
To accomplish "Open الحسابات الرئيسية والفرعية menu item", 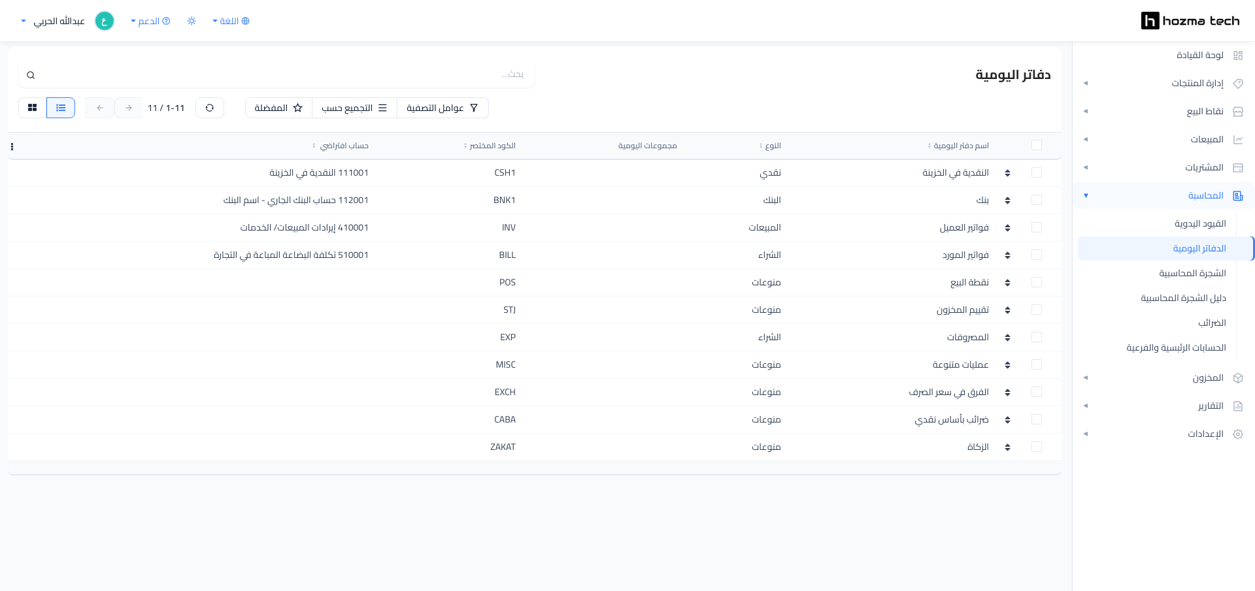I will click(1176, 347).
